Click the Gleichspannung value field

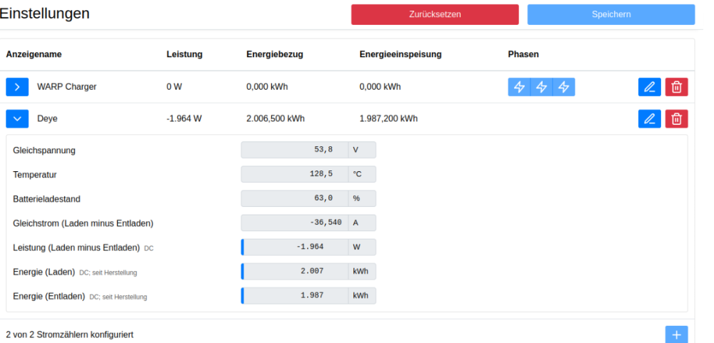click(294, 150)
